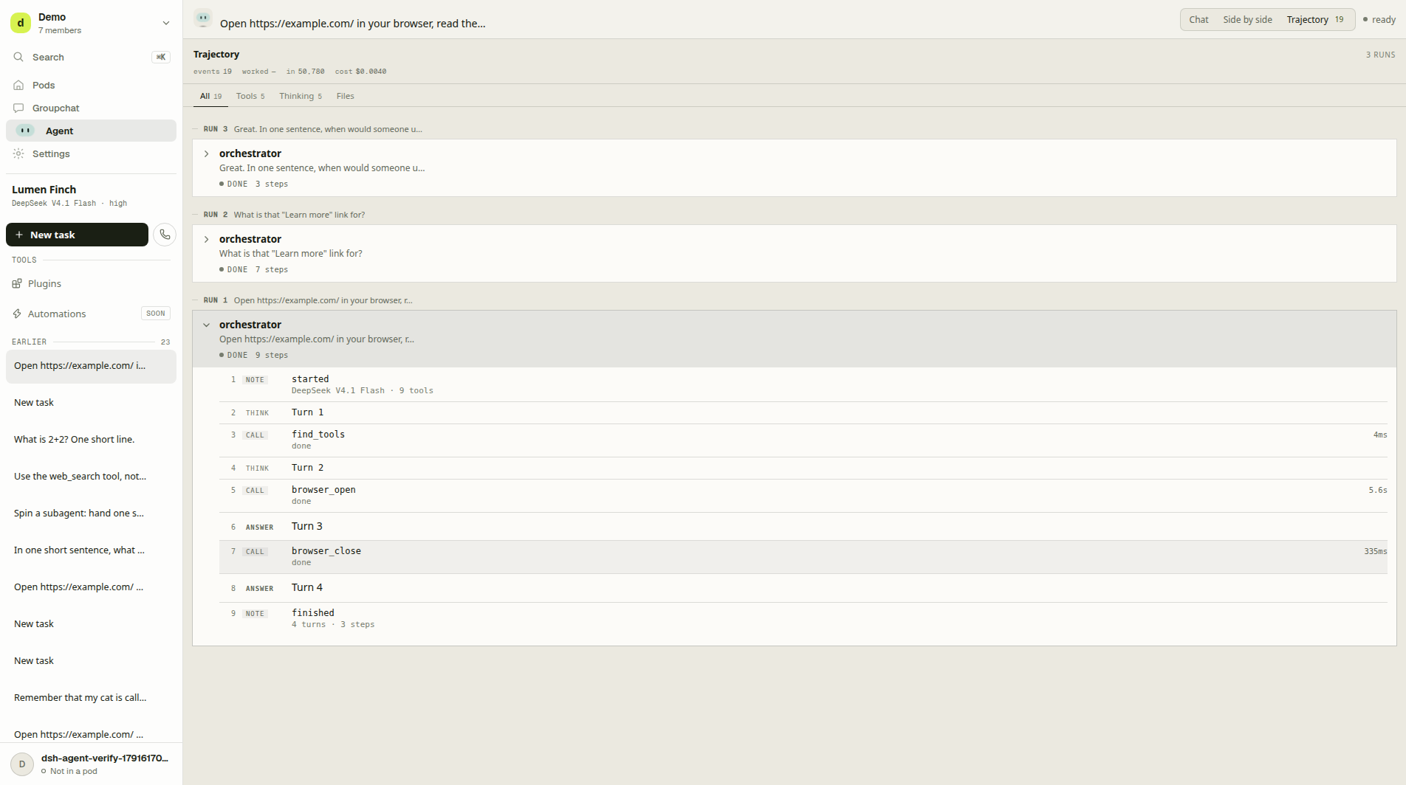Switch to the Chat view
Image resolution: width=1406 pixels, height=785 pixels.
[x=1198, y=19]
